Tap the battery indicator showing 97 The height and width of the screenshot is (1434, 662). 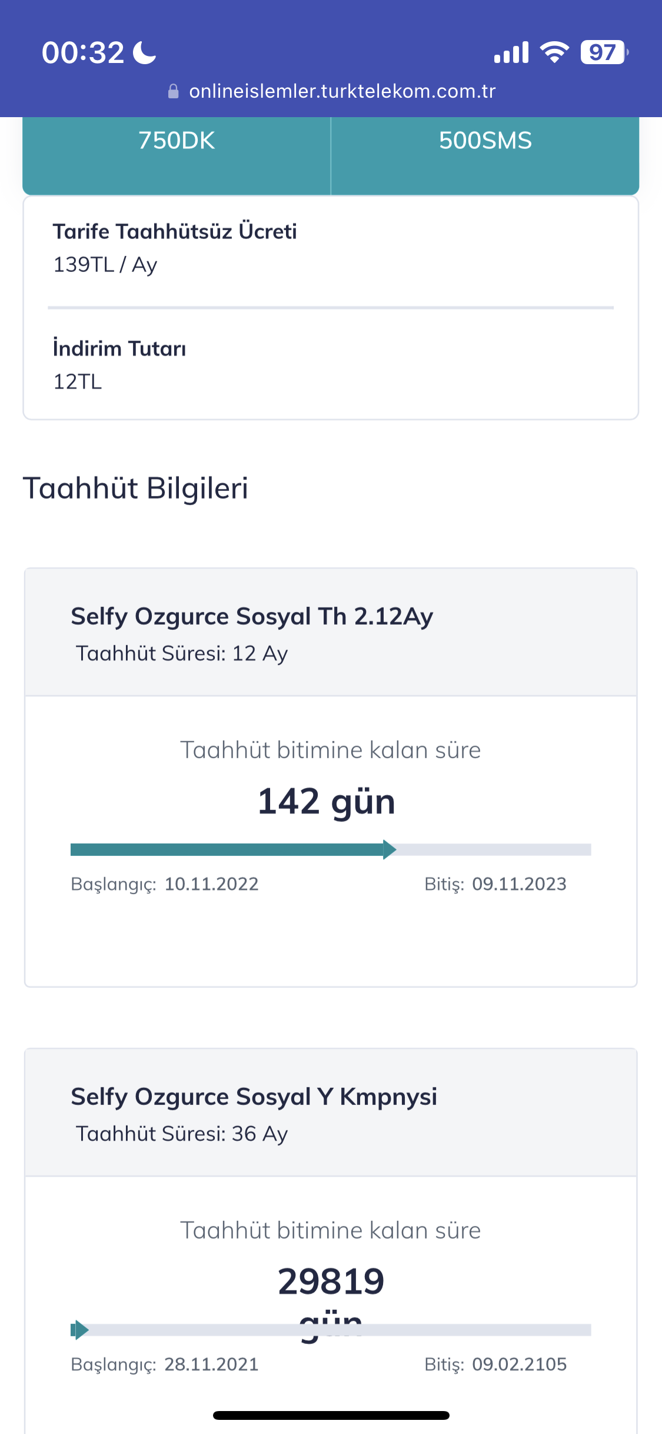click(604, 52)
